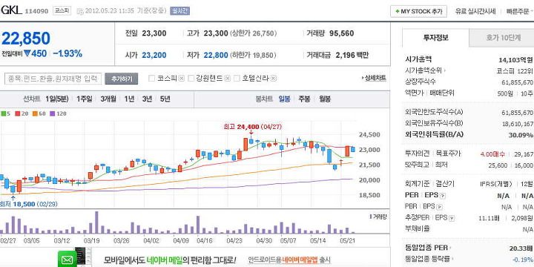Show the 월봉 candlestick chart
Screen dimensions: 534x267
pyautogui.click(x=325, y=99)
